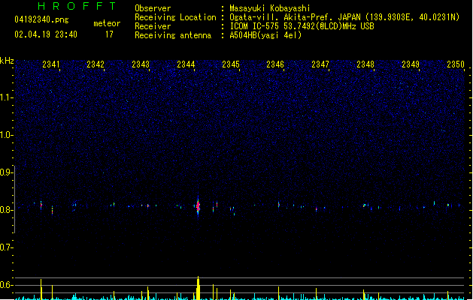This screenshot has width=473, height=300.
Task: Click the 2350 time axis label
Action: click(456, 64)
